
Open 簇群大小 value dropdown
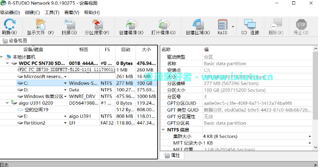pos(310,137)
